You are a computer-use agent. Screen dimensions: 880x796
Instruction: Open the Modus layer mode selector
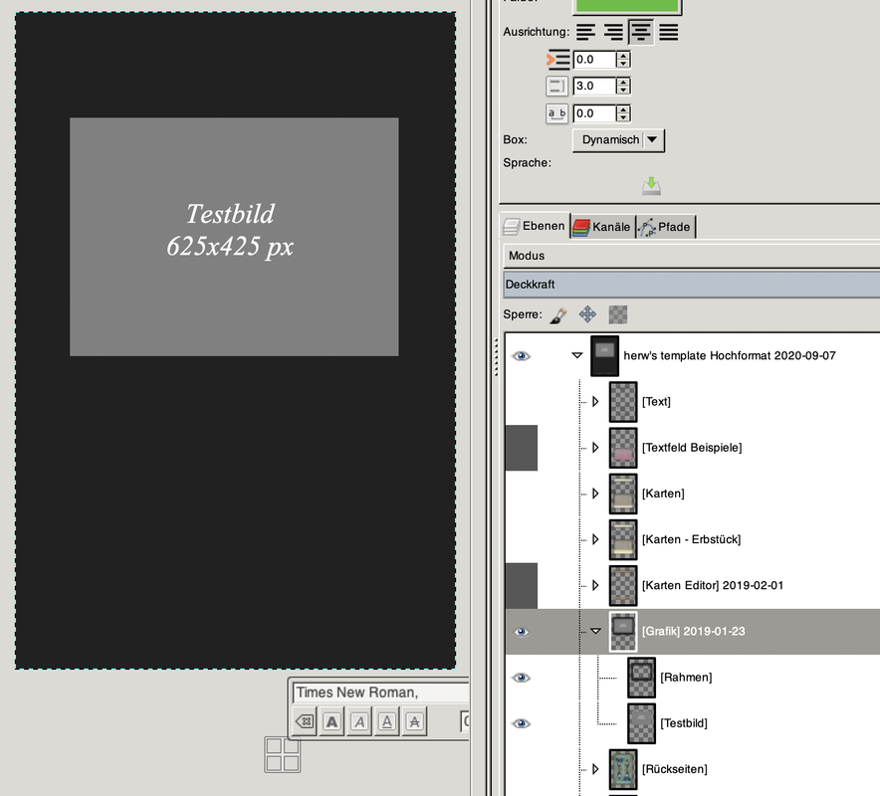pyautogui.click(x=692, y=256)
